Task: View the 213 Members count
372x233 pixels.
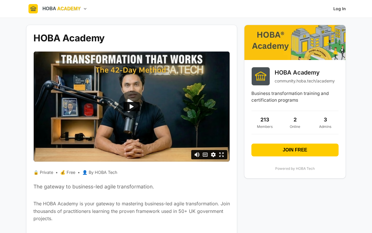Action: point(265,123)
